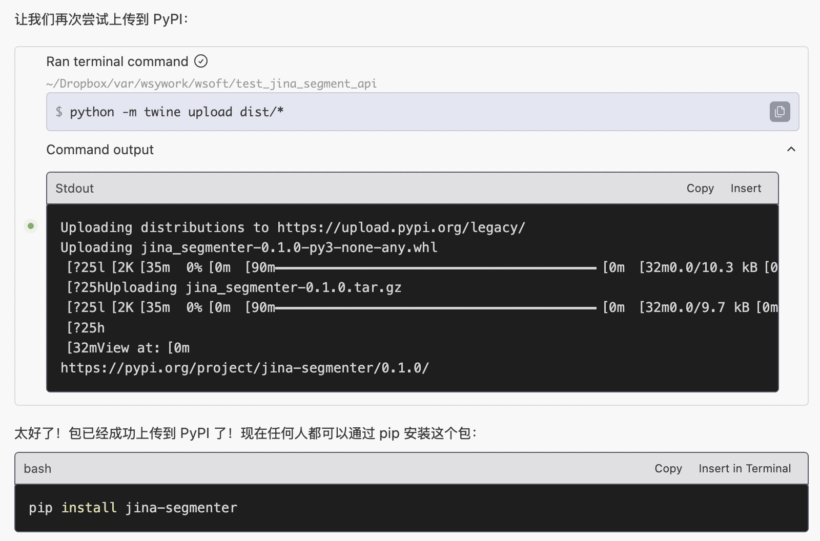This screenshot has width=820, height=541.
Task: Click the Command output heading
Action: point(100,150)
